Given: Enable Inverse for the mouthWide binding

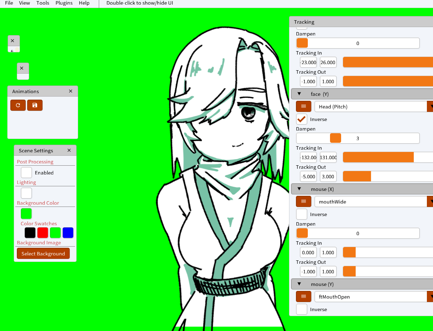Looking at the screenshot, I should tap(301, 214).
